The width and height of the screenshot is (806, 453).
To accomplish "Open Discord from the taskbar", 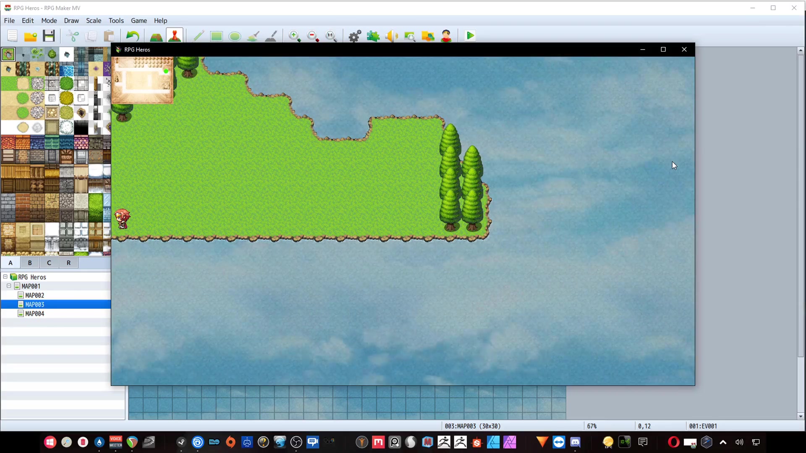I will coord(575,442).
